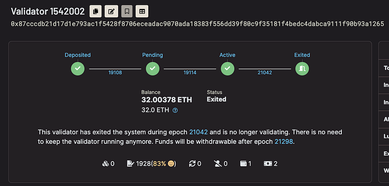Image resolution: width=389 pixels, height=186 pixels.
Task: Click the Active green checkmark circle
Action: pyautogui.click(x=228, y=68)
